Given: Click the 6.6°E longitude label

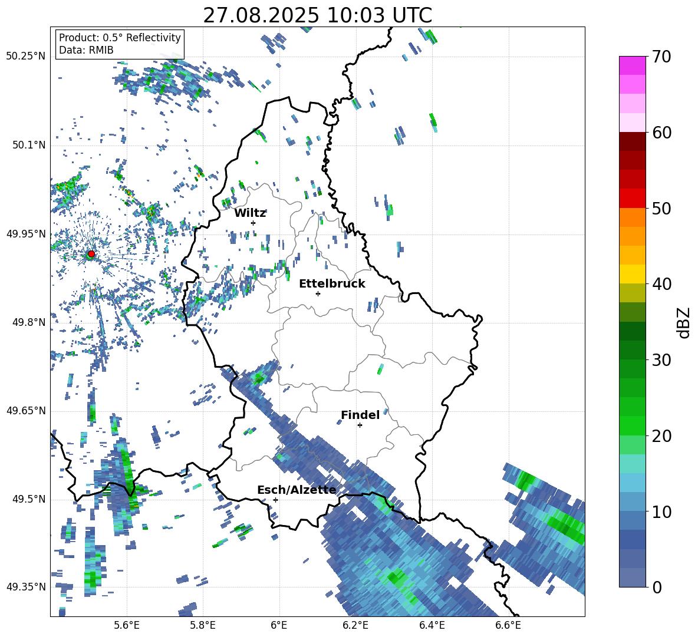Looking at the screenshot, I should tap(508, 625).
